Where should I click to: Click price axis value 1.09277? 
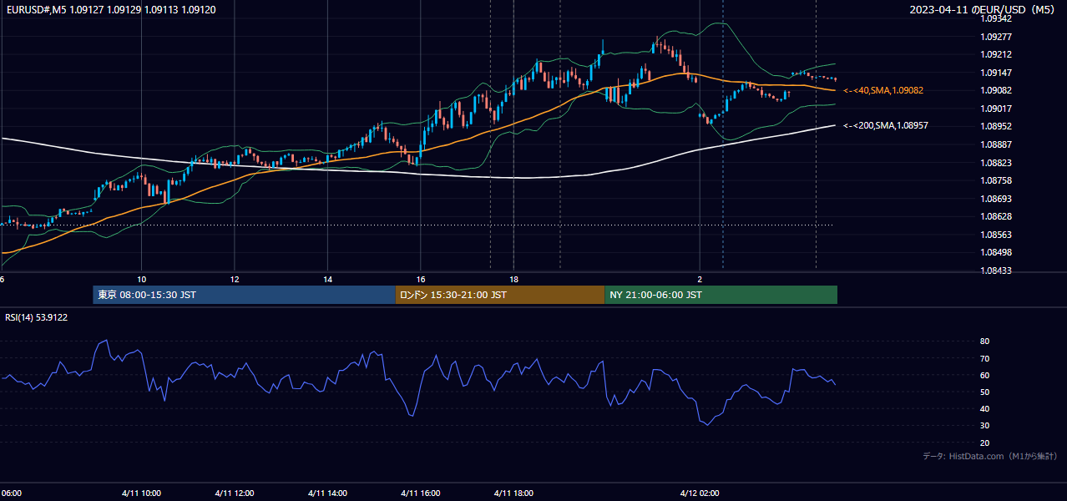click(996, 37)
